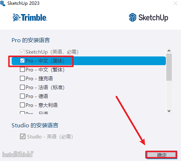Click the disabled SketchUp (英语, 必需) checkbox

tap(22, 52)
